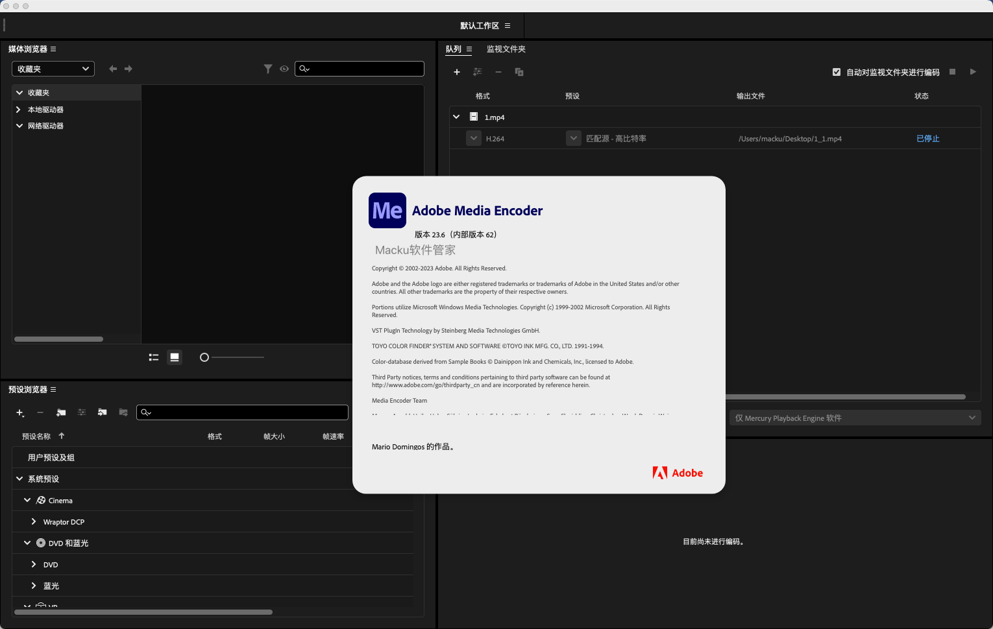The width and height of the screenshot is (993, 629).
Task: Switch to the 监视文件夹 tab
Action: coord(506,49)
